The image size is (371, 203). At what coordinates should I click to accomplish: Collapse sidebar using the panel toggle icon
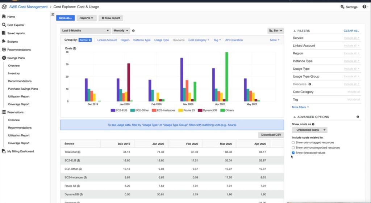[53, 14]
